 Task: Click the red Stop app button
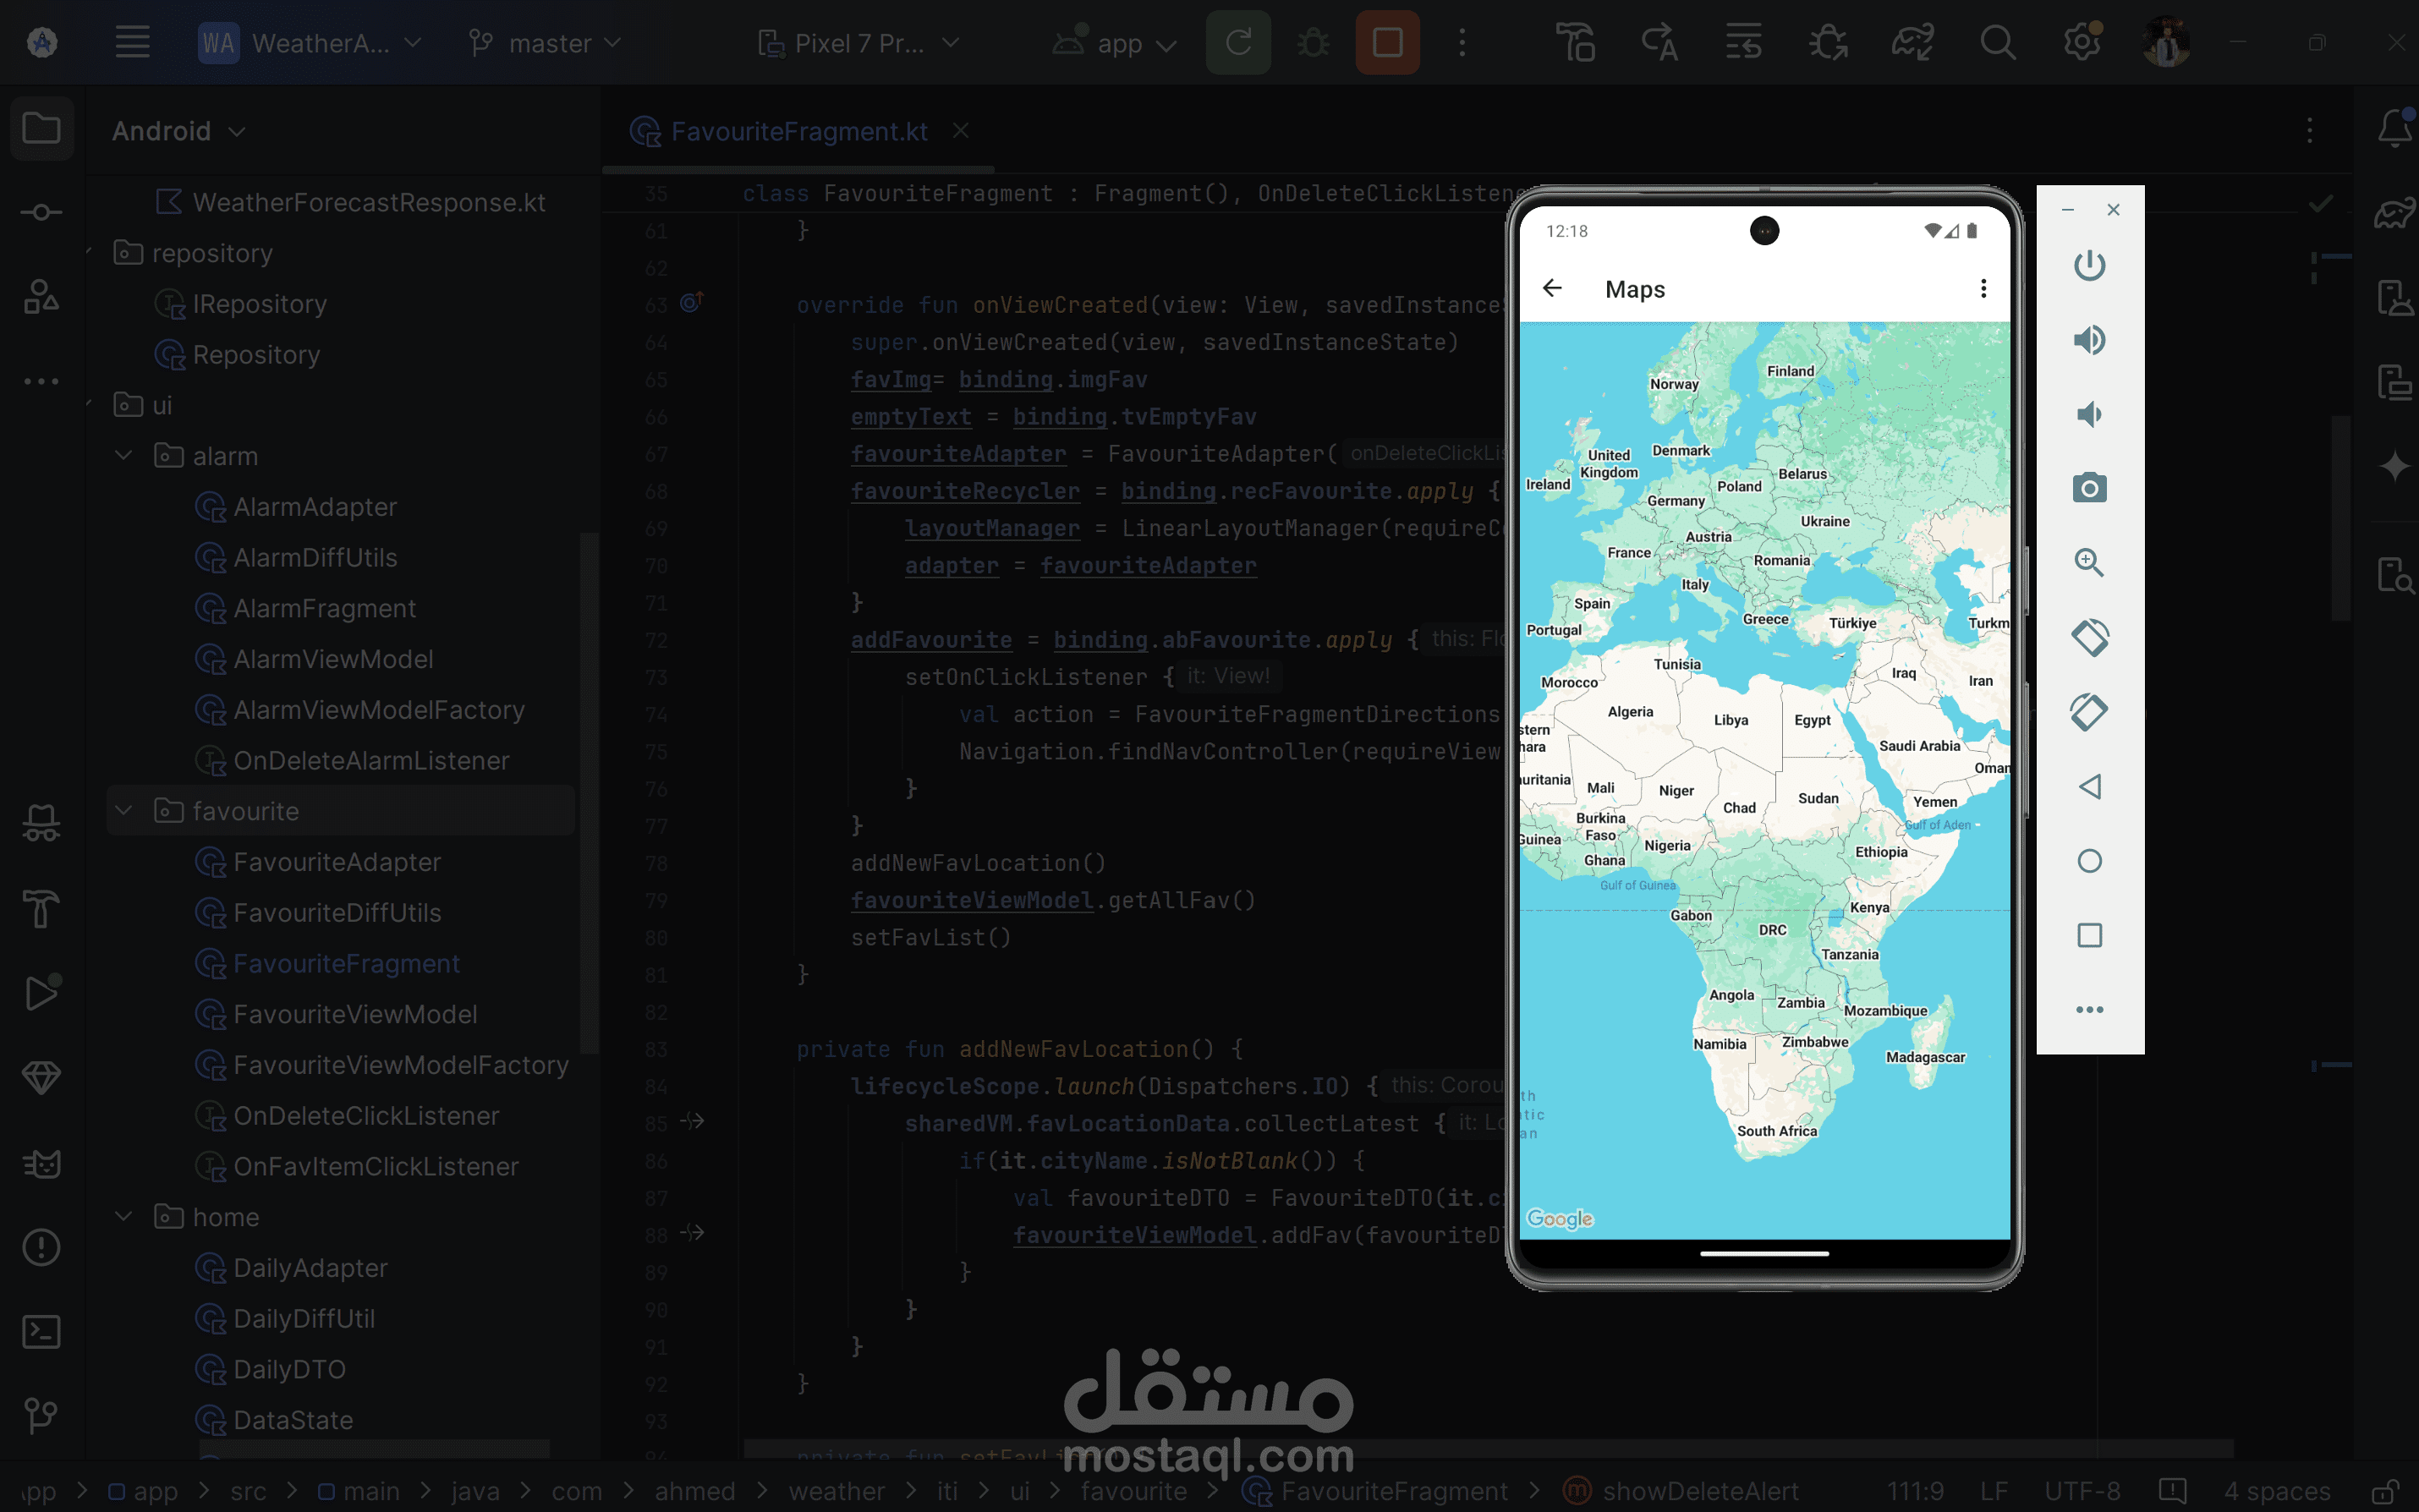(x=1387, y=43)
